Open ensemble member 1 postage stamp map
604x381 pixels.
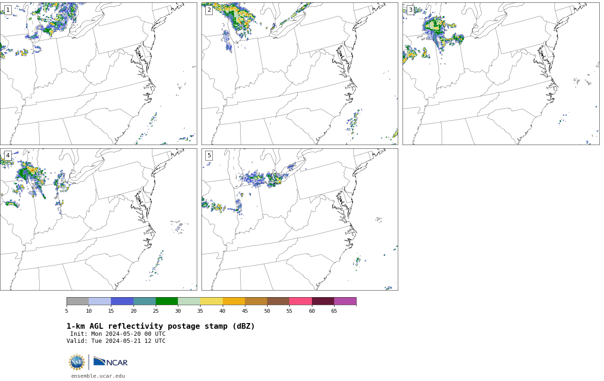click(x=98, y=73)
